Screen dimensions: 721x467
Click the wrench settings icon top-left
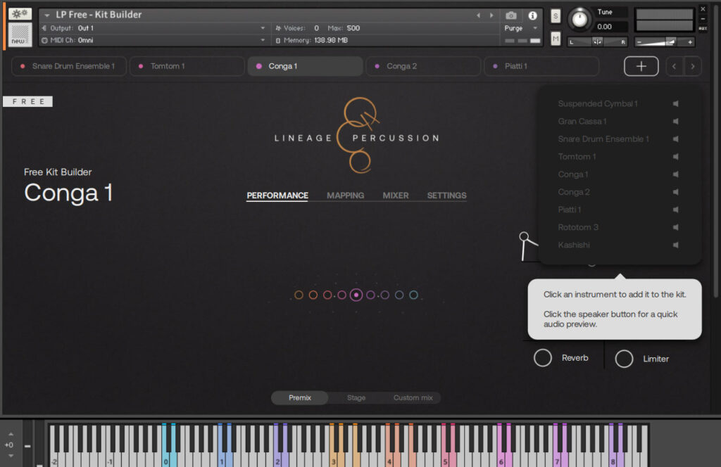pos(20,14)
